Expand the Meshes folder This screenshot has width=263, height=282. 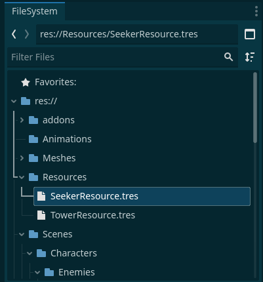click(x=22, y=158)
